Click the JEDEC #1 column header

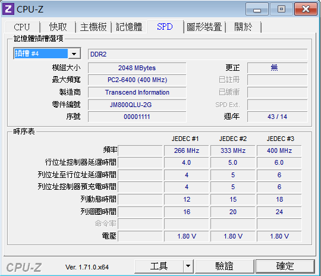(x=185, y=139)
